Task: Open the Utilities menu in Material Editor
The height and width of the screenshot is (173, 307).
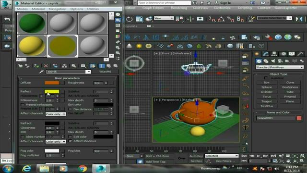Action: pos(93,9)
